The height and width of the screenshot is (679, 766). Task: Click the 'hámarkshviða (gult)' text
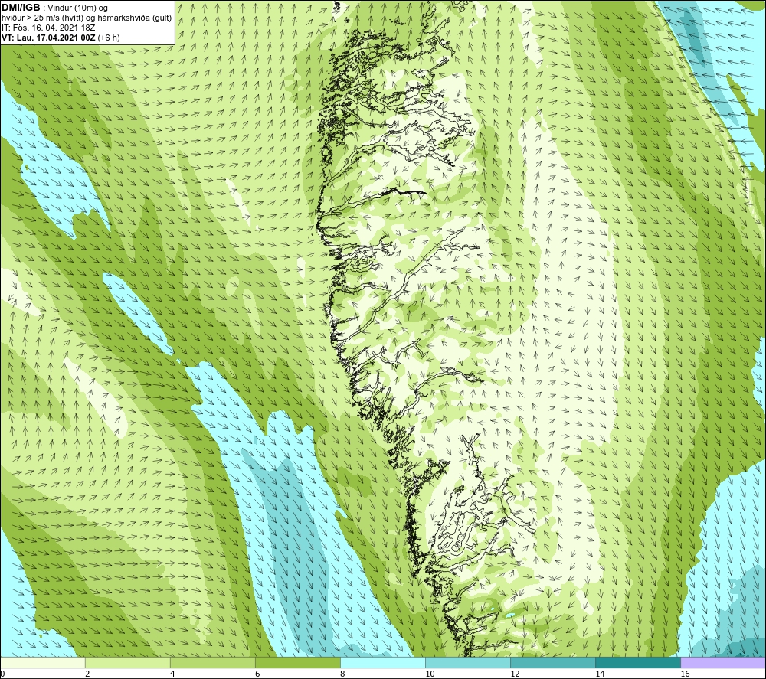(x=134, y=18)
